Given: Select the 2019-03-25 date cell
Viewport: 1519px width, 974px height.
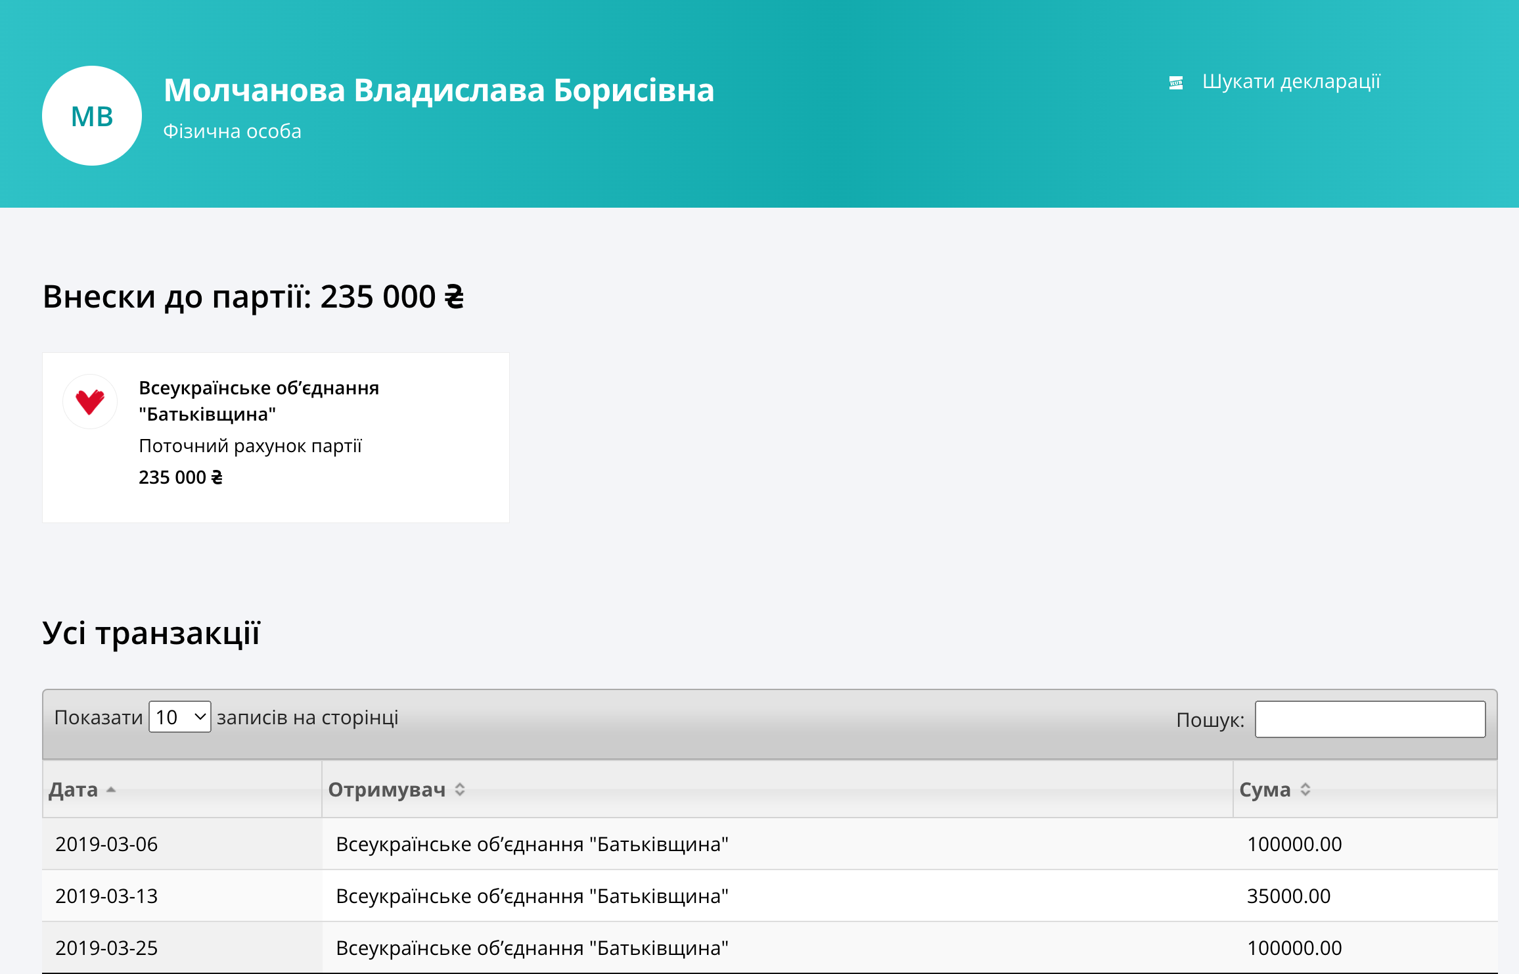Looking at the screenshot, I should [182, 948].
